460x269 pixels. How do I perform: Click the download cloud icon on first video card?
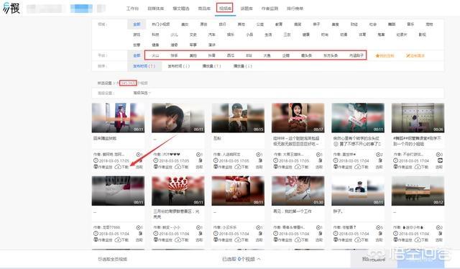[118, 167]
